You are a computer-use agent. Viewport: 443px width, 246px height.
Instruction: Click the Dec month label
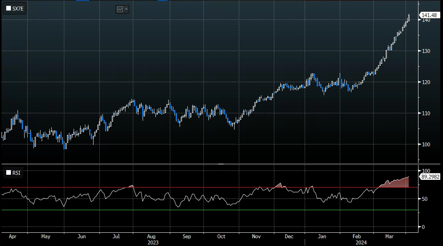coord(289,236)
